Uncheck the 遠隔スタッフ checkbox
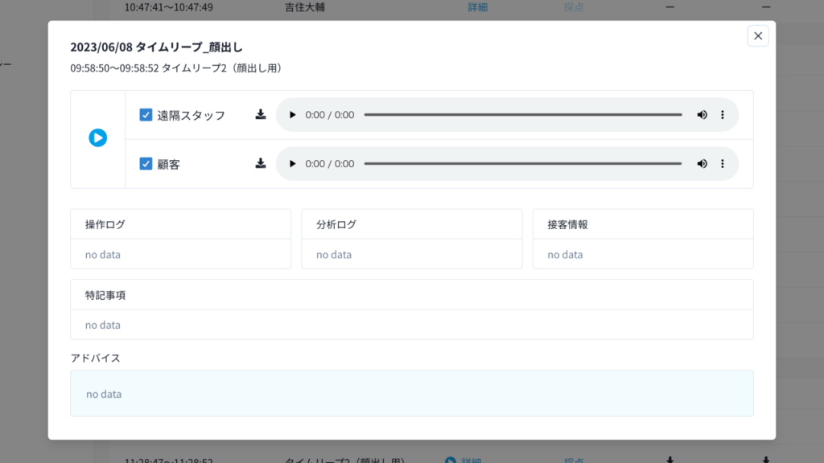Image resolution: width=824 pixels, height=463 pixels. [146, 115]
